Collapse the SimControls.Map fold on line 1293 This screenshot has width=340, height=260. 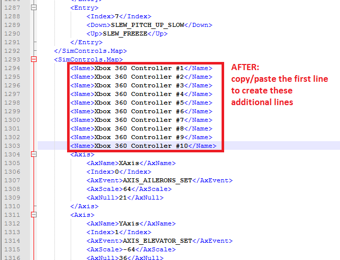tap(34, 59)
